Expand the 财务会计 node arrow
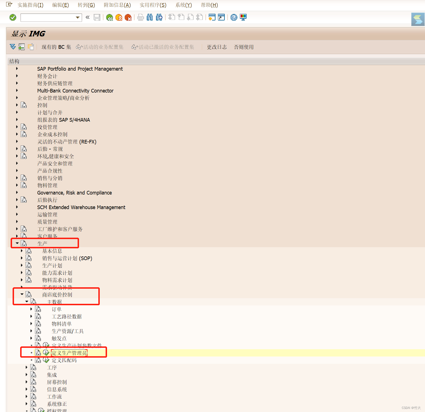The width and height of the screenshot is (425, 412). pyautogui.click(x=17, y=76)
